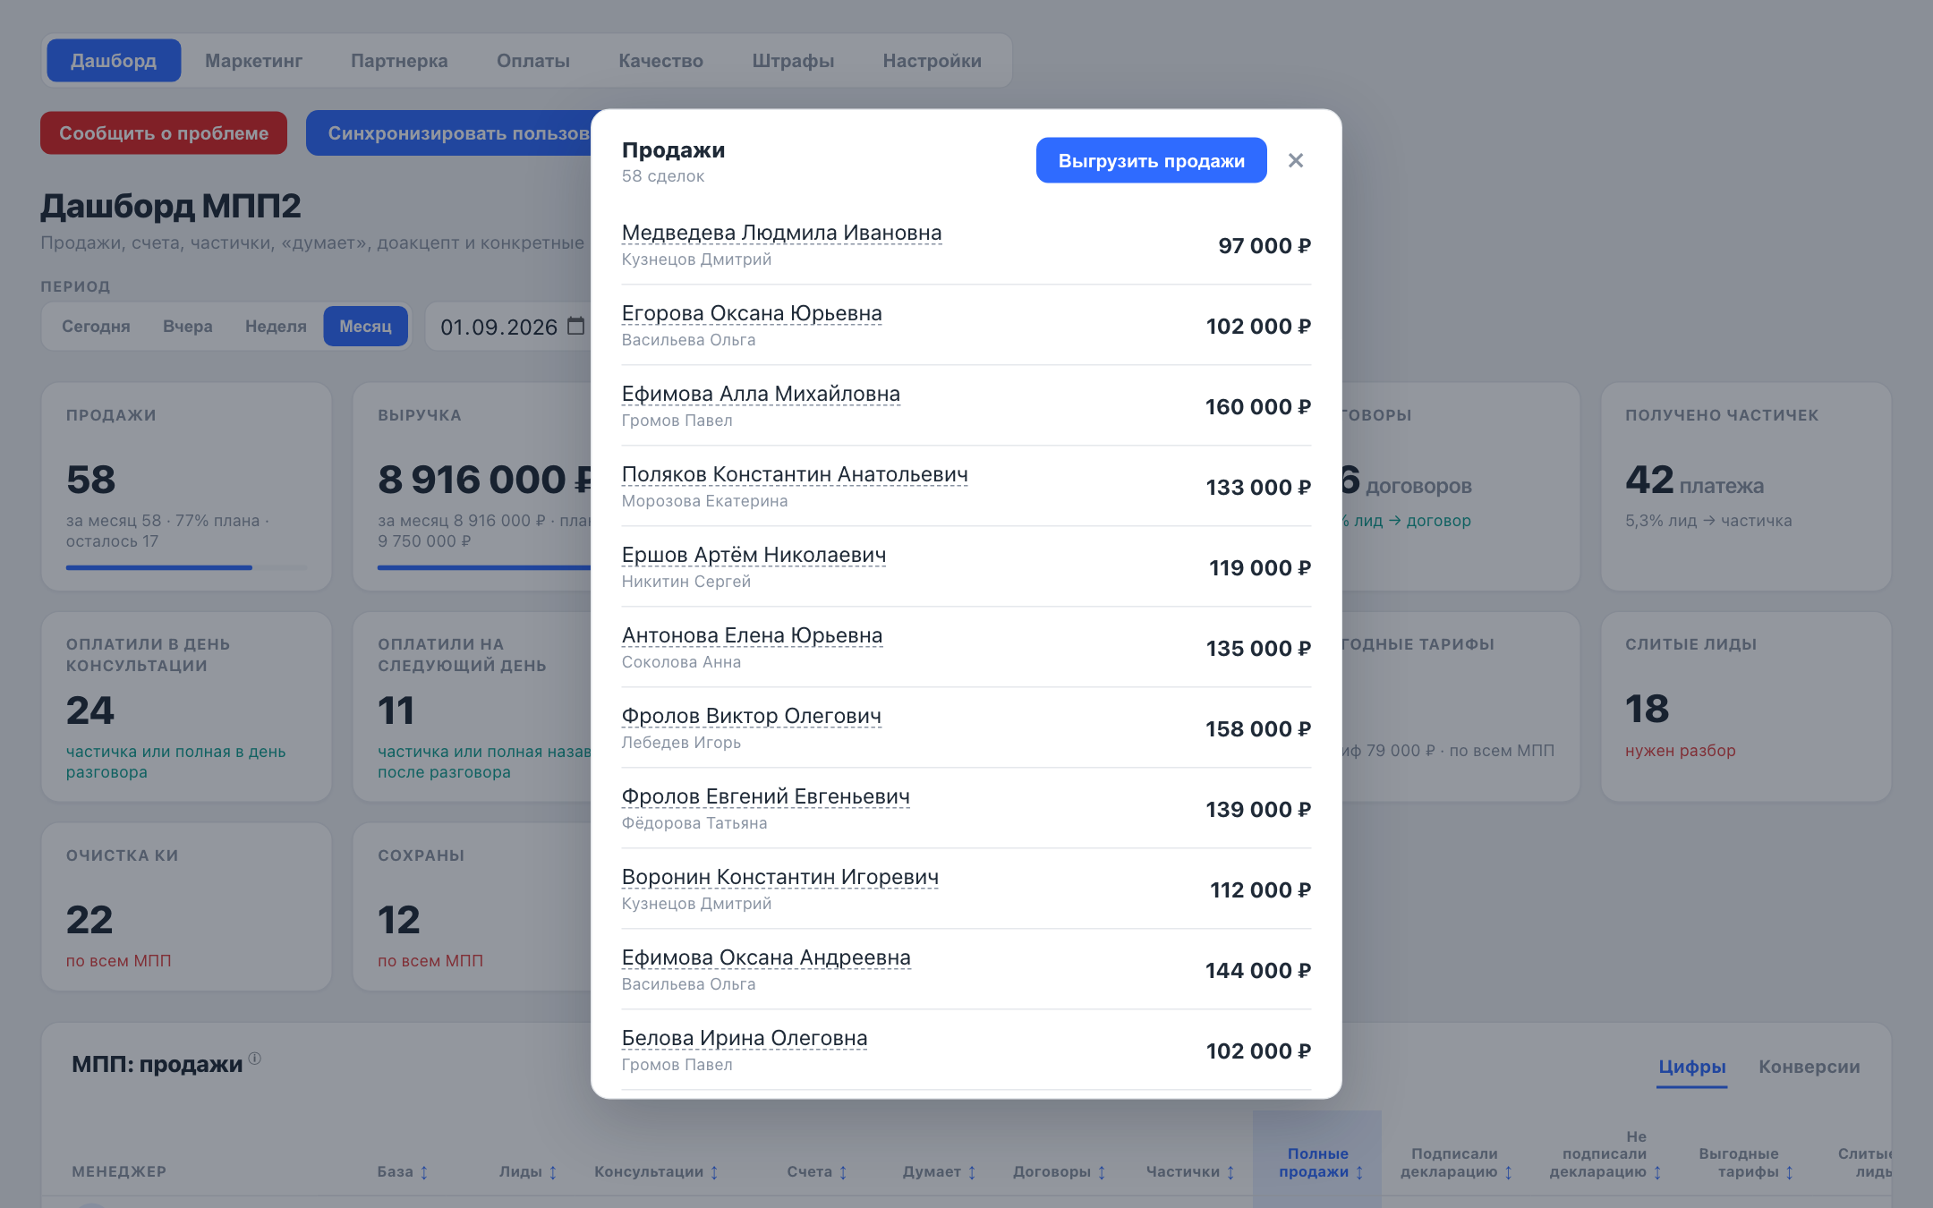Viewport: 1933px width, 1208px height.
Task: Click Сообщить о проблеме button
Action: (x=164, y=133)
